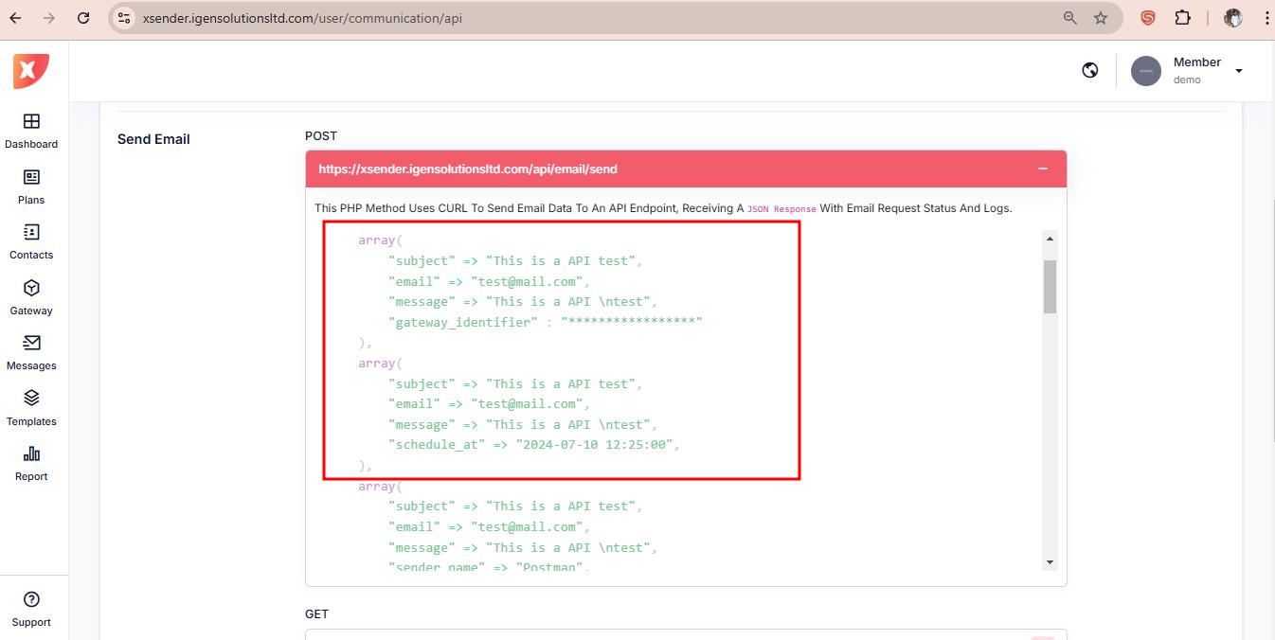Open browser extensions puzzle icon

(1182, 18)
